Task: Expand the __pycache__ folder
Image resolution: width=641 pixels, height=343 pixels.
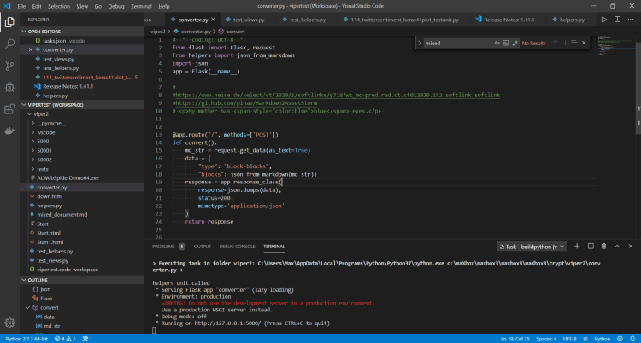Action: tap(32, 124)
